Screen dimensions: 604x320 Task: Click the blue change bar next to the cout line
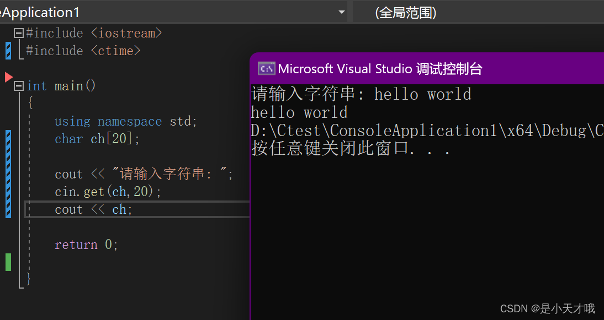coord(7,174)
